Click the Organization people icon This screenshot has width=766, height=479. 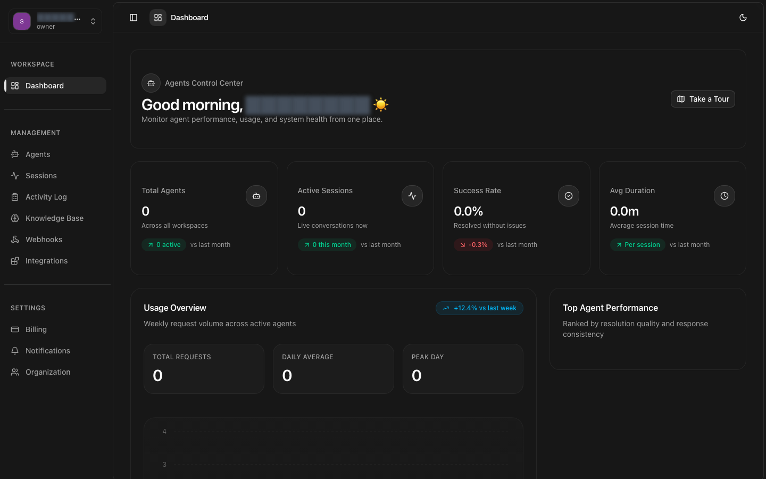[15, 372]
